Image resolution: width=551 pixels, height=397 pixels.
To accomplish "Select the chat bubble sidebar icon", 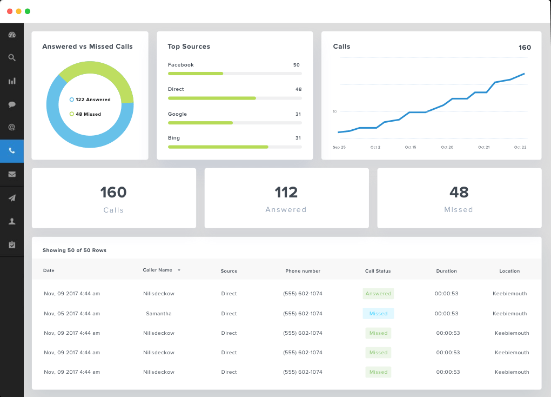I will pos(12,104).
